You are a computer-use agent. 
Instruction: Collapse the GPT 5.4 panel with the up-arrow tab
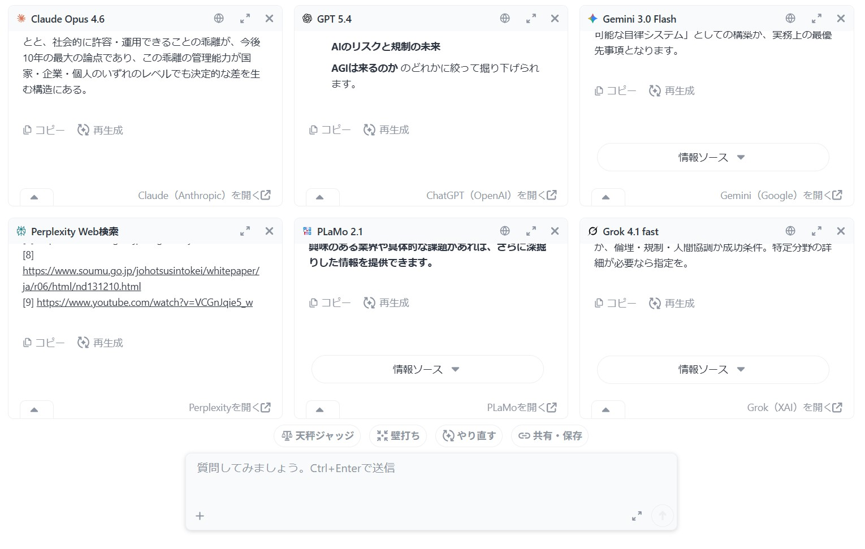(322, 197)
